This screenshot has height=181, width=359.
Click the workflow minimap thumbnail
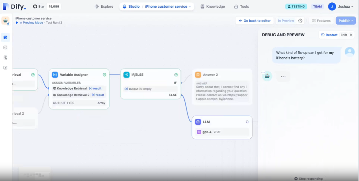tap(35, 174)
